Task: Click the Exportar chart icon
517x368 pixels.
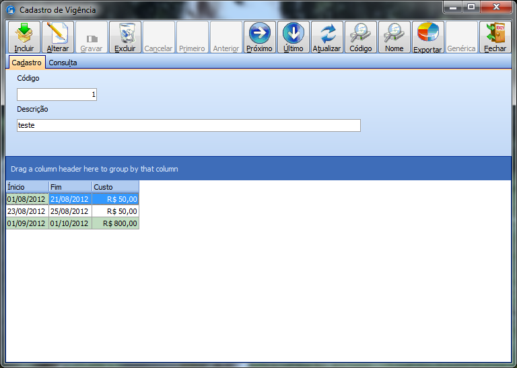Action: click(x=428, y=33)
